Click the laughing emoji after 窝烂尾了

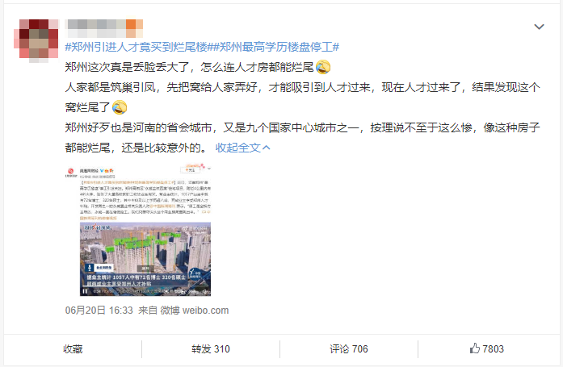click(120, 107)
